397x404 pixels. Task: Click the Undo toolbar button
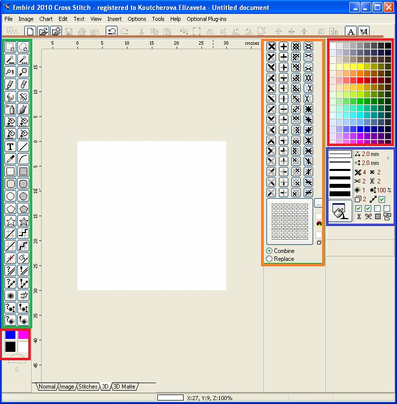tap(112, 31)
